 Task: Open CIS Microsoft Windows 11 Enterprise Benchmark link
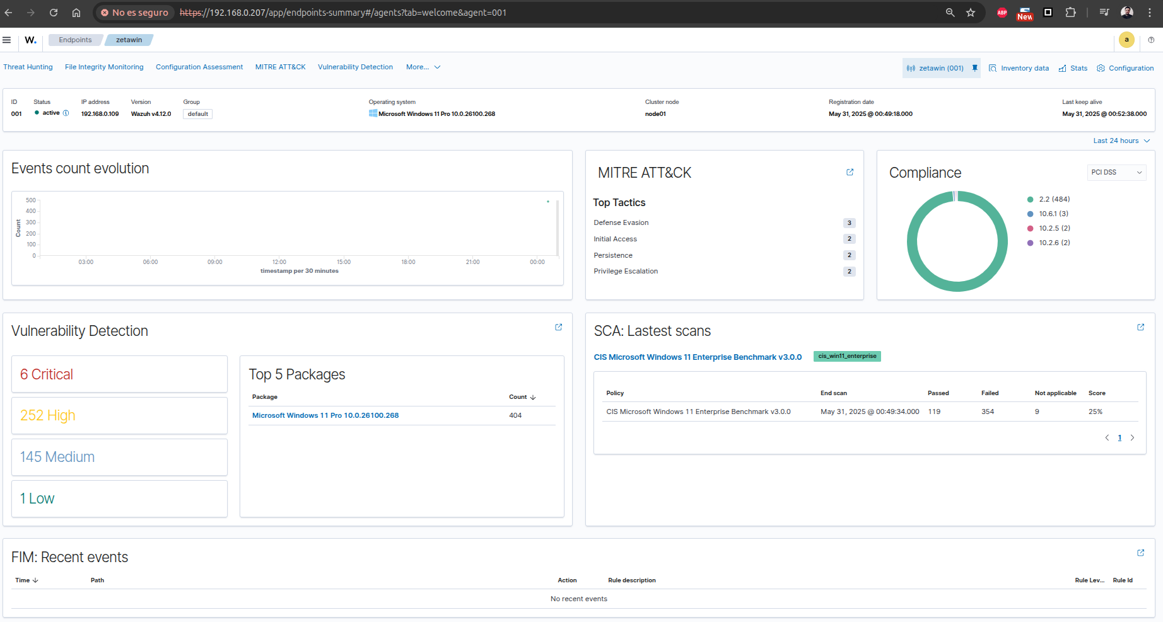tap(698, 357)
